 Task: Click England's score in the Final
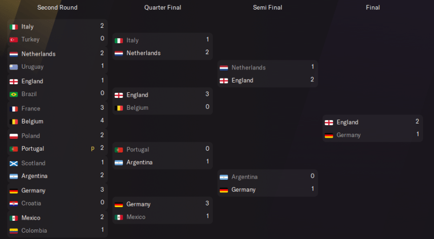pos(417,122)
